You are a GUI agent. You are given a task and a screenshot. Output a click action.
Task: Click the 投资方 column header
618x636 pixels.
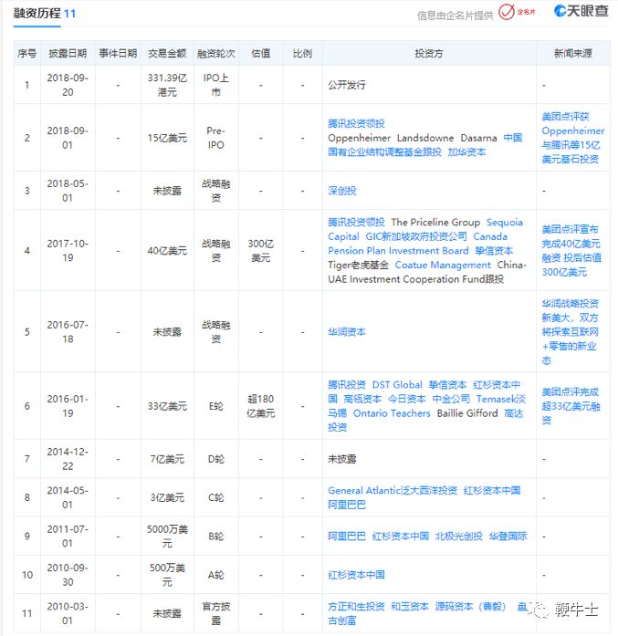428,53
